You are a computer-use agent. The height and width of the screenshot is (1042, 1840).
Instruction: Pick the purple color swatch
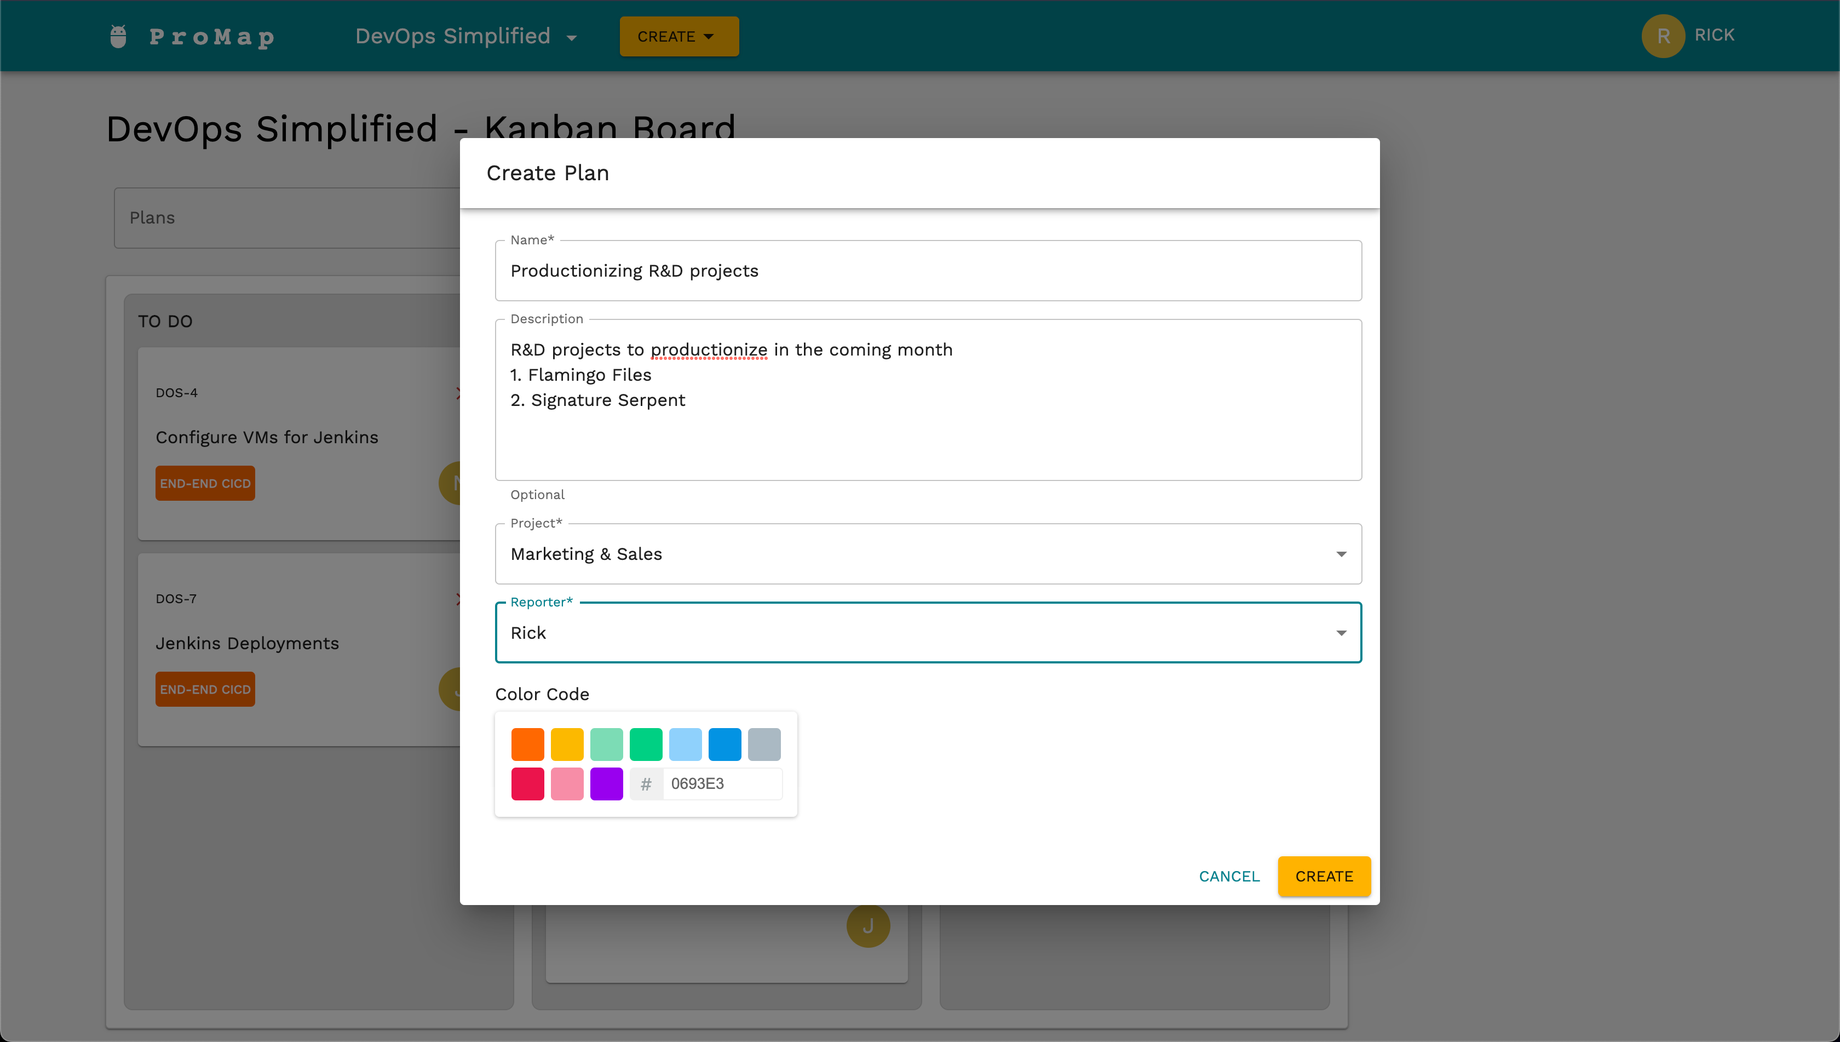pos(606,783)
